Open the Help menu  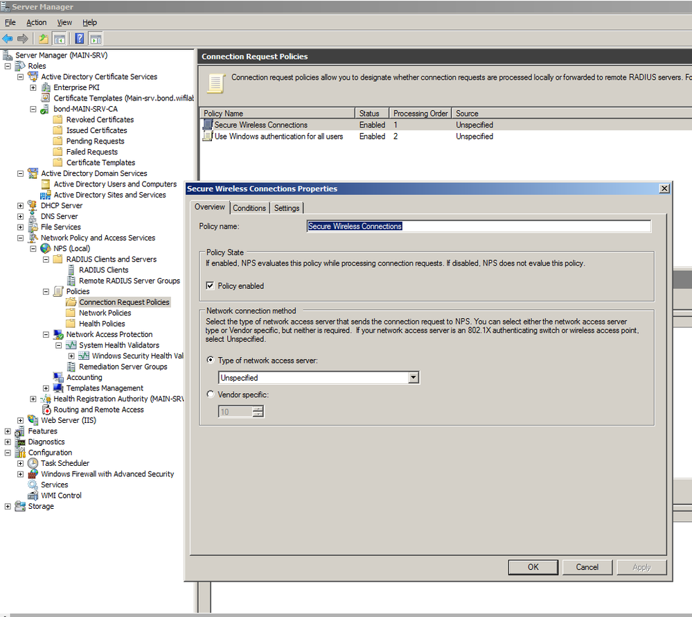pos(89,22)
